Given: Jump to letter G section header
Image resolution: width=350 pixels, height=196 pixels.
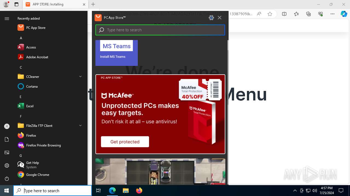Looking at the screenshot, I should 21,156.
